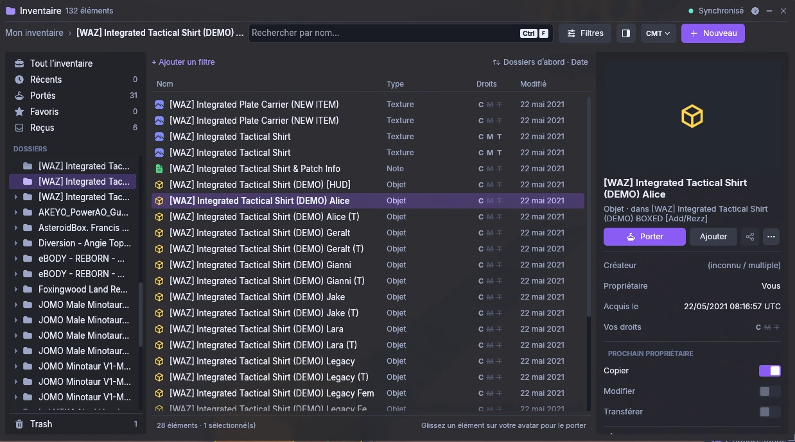Sort by the Modifié column header
Viewport: 795px width, 442px height.
(533, 84)
